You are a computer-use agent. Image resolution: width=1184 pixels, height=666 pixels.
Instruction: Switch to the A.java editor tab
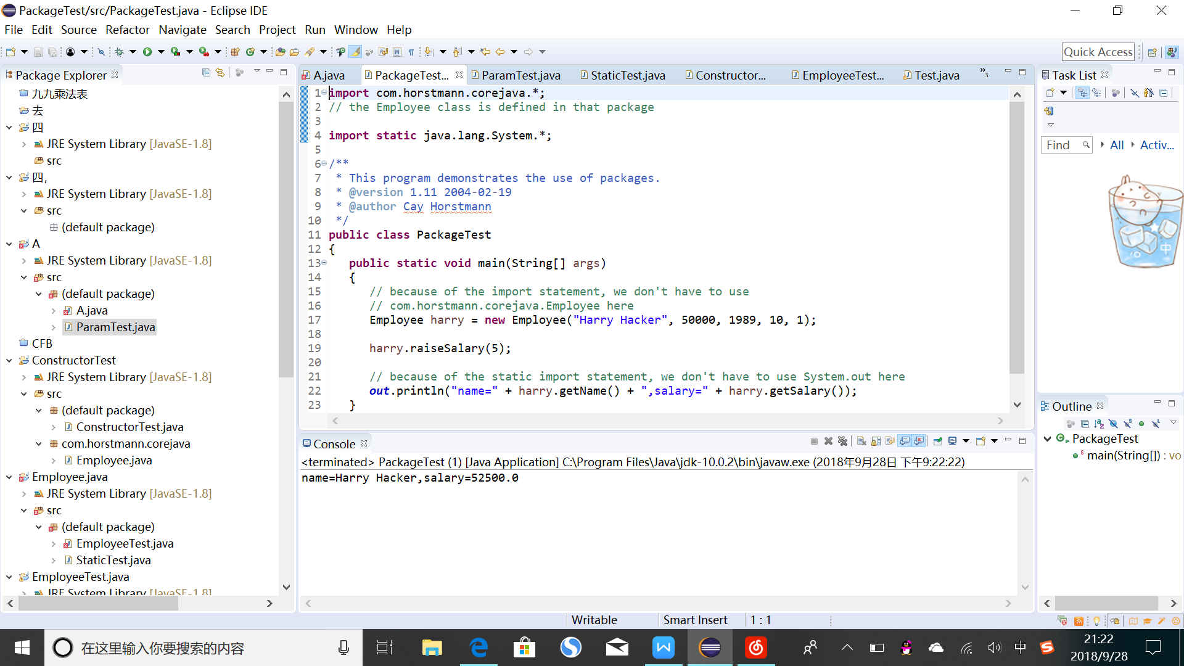(x=329, y=75)
